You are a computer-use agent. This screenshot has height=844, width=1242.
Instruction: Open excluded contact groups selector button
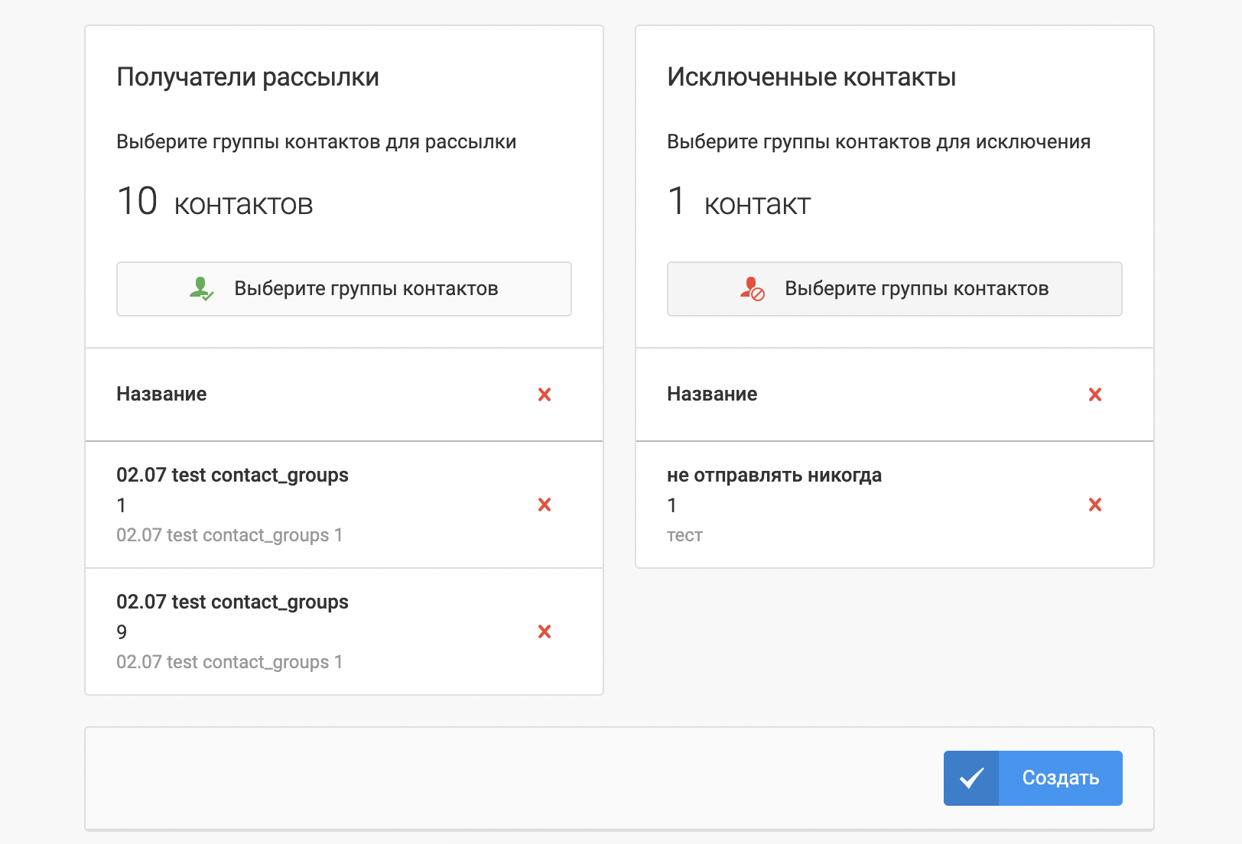click(895, 289)
